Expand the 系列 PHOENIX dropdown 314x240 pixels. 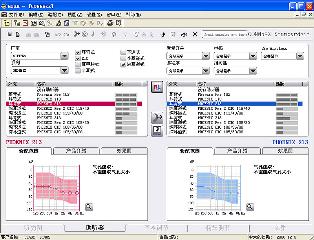pyautogui.click(x=64, y=71)
